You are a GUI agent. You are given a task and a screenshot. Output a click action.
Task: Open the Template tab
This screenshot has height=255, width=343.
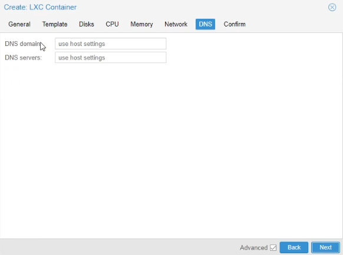click(55, 24)
